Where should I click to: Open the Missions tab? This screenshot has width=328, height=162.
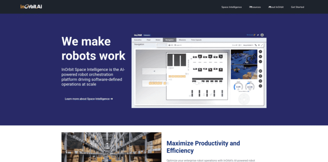(x=182, y=40)
